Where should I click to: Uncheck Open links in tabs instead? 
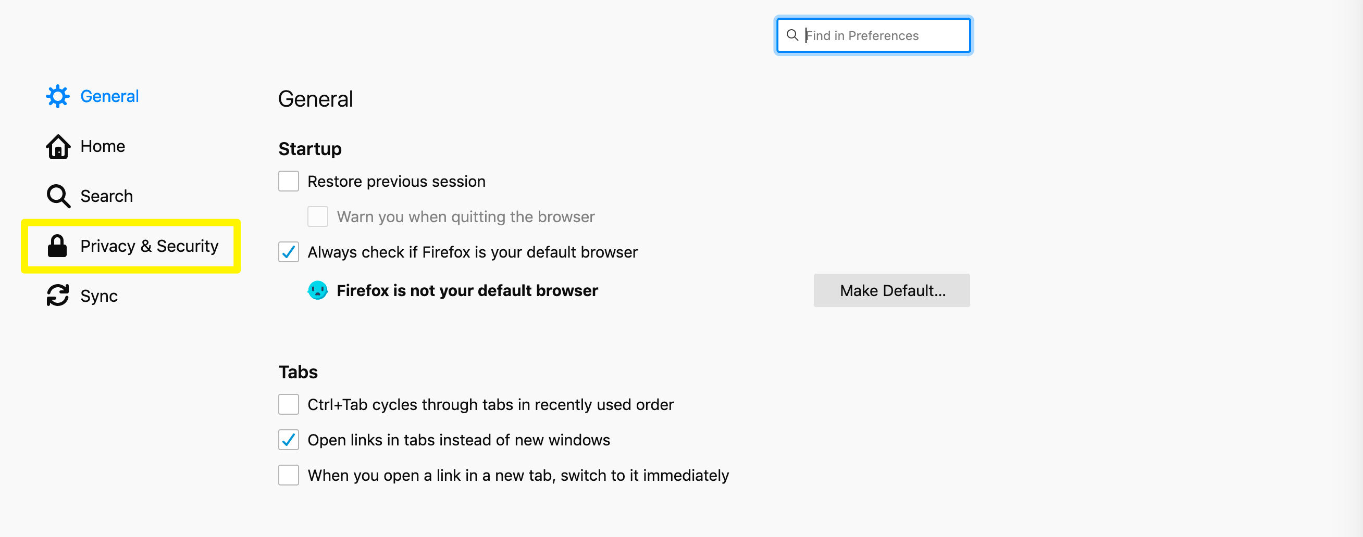288,439
